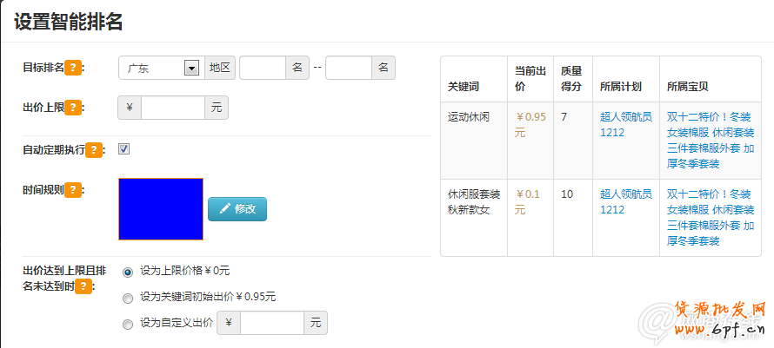Toggle the 自动定期执行 checkbox
The height and width of the screenshot is (348, 774).
pyautogui.click(x=124, y=148)
